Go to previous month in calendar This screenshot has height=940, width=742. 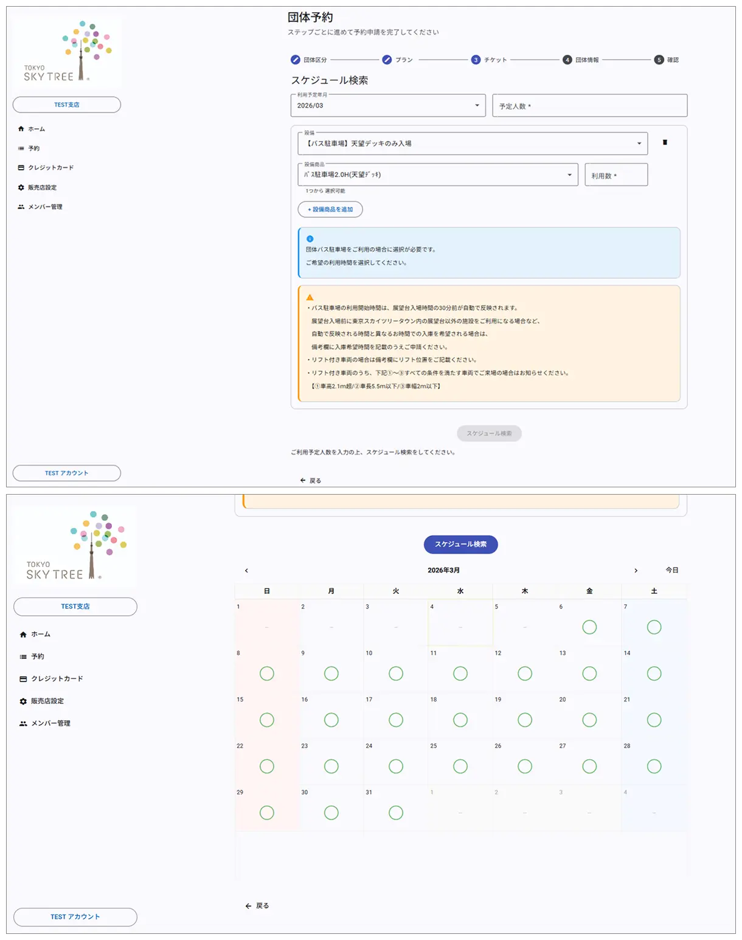[246, 571]
